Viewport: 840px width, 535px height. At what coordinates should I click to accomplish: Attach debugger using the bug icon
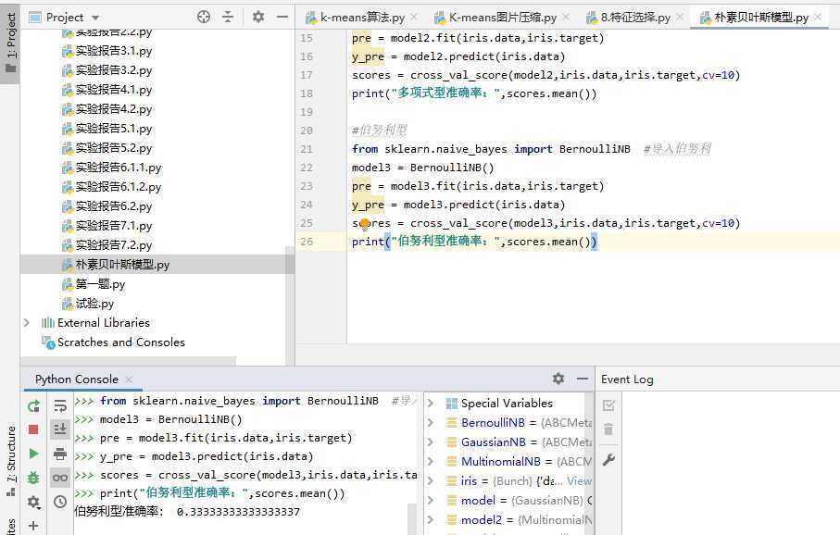click(33, 478)
